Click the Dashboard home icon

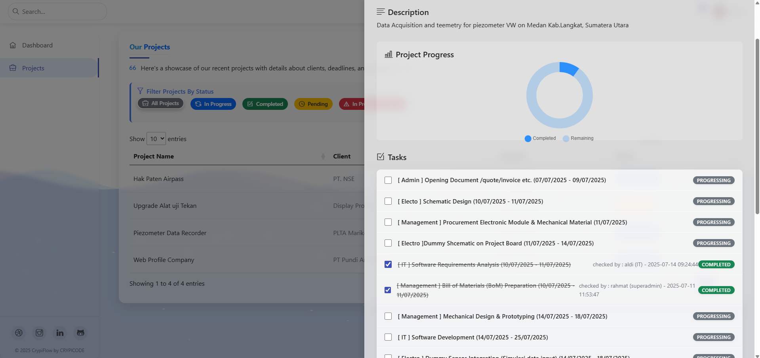tap(13, 45)
